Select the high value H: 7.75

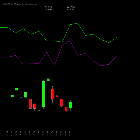(71, 7)
